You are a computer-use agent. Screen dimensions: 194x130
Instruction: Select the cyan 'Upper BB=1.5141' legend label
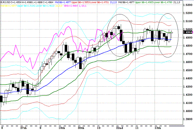tap(26, 6)
